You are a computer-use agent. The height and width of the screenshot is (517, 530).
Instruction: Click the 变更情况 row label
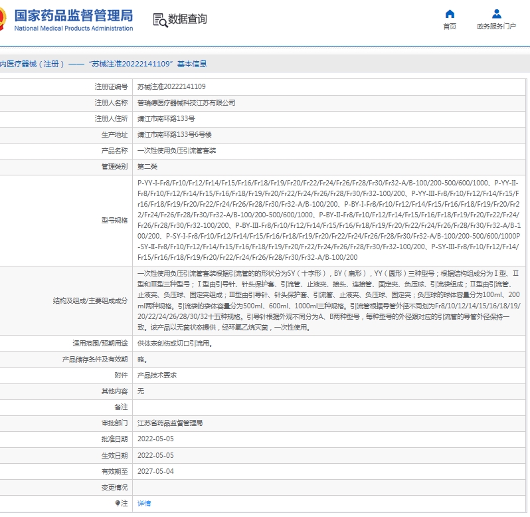115,487
